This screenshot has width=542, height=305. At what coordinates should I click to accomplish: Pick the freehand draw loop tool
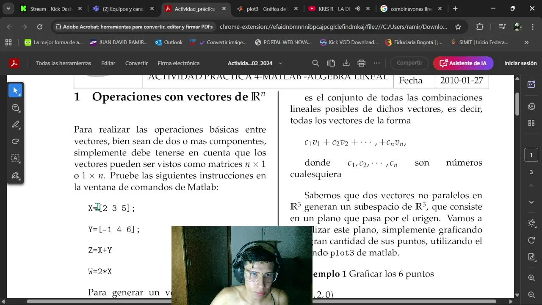[16, 141]
